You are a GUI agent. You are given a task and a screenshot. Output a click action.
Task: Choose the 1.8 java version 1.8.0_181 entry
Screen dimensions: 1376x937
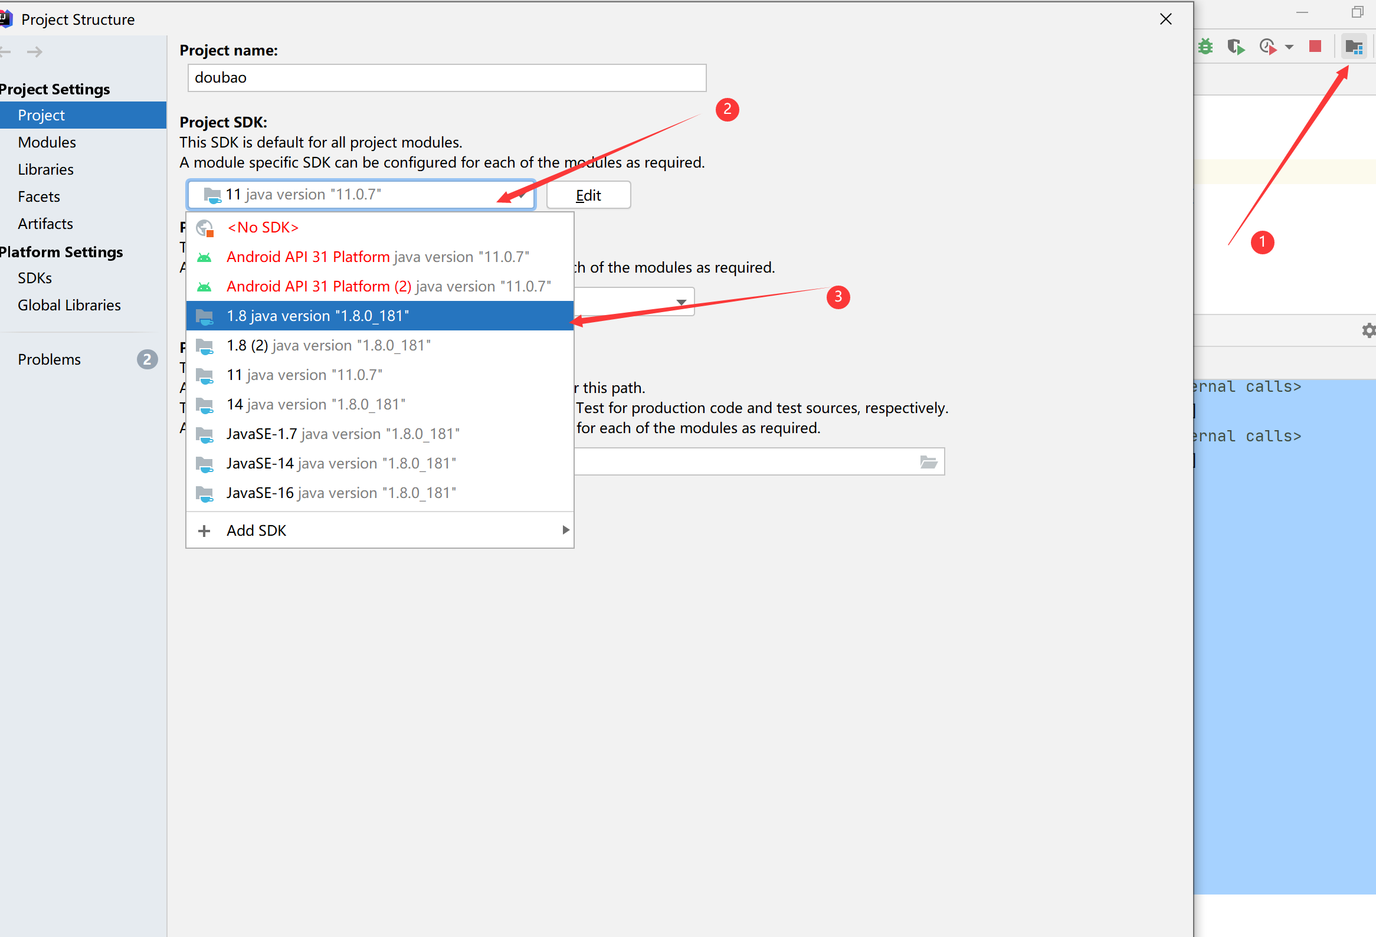coord(317,315)
